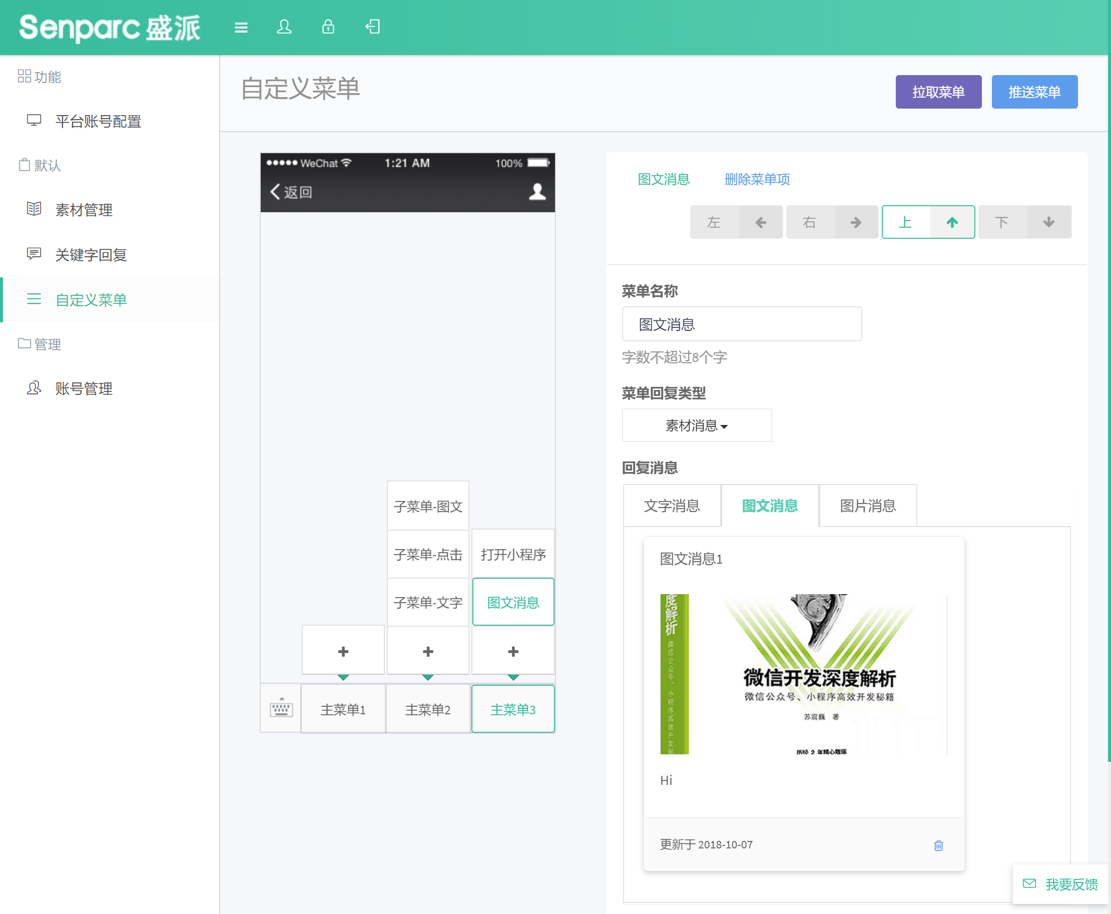The height and width of the screenshot is (914, 1111).
Task: Click the 删除菜单项 link
Action: 757,180
